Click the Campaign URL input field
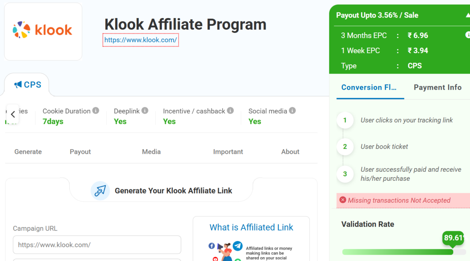470x261 pixels. 97,245
